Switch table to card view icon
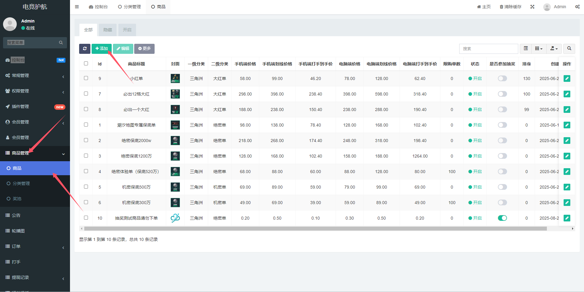This screenshot has height=292, width=584. pyautogui.click(x=526, y=49)
